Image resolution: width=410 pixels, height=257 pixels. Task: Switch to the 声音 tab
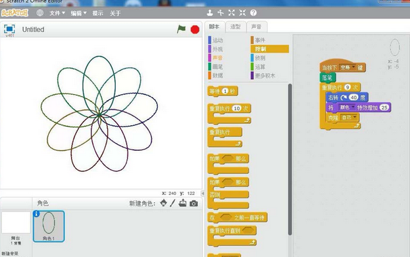click(x=257, y=27)
